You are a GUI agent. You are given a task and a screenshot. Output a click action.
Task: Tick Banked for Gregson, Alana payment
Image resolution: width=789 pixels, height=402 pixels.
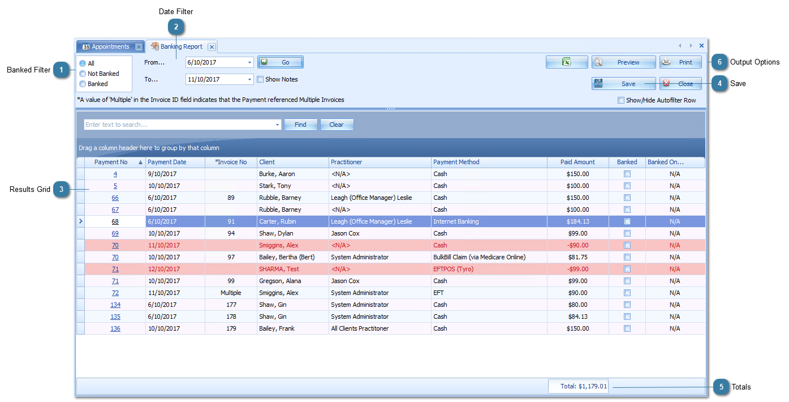click(x=627, y=281)
